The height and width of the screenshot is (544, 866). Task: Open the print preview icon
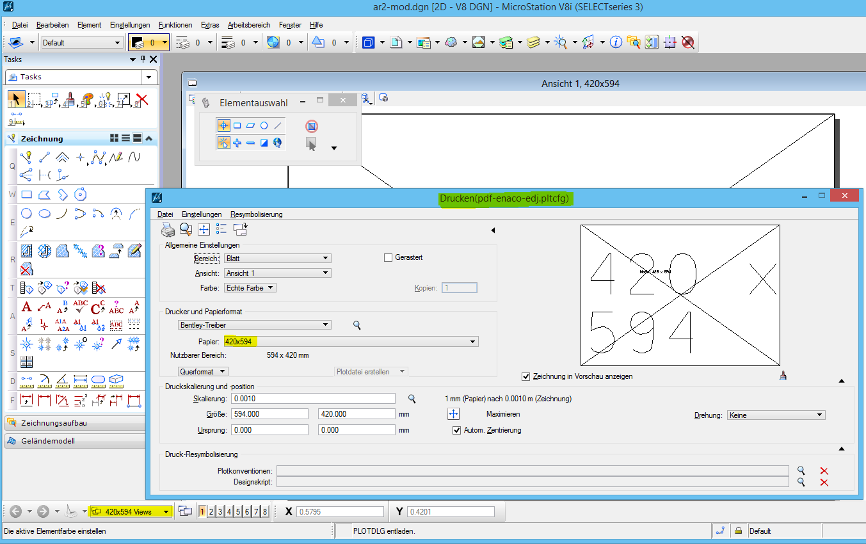tap(186, 230)
